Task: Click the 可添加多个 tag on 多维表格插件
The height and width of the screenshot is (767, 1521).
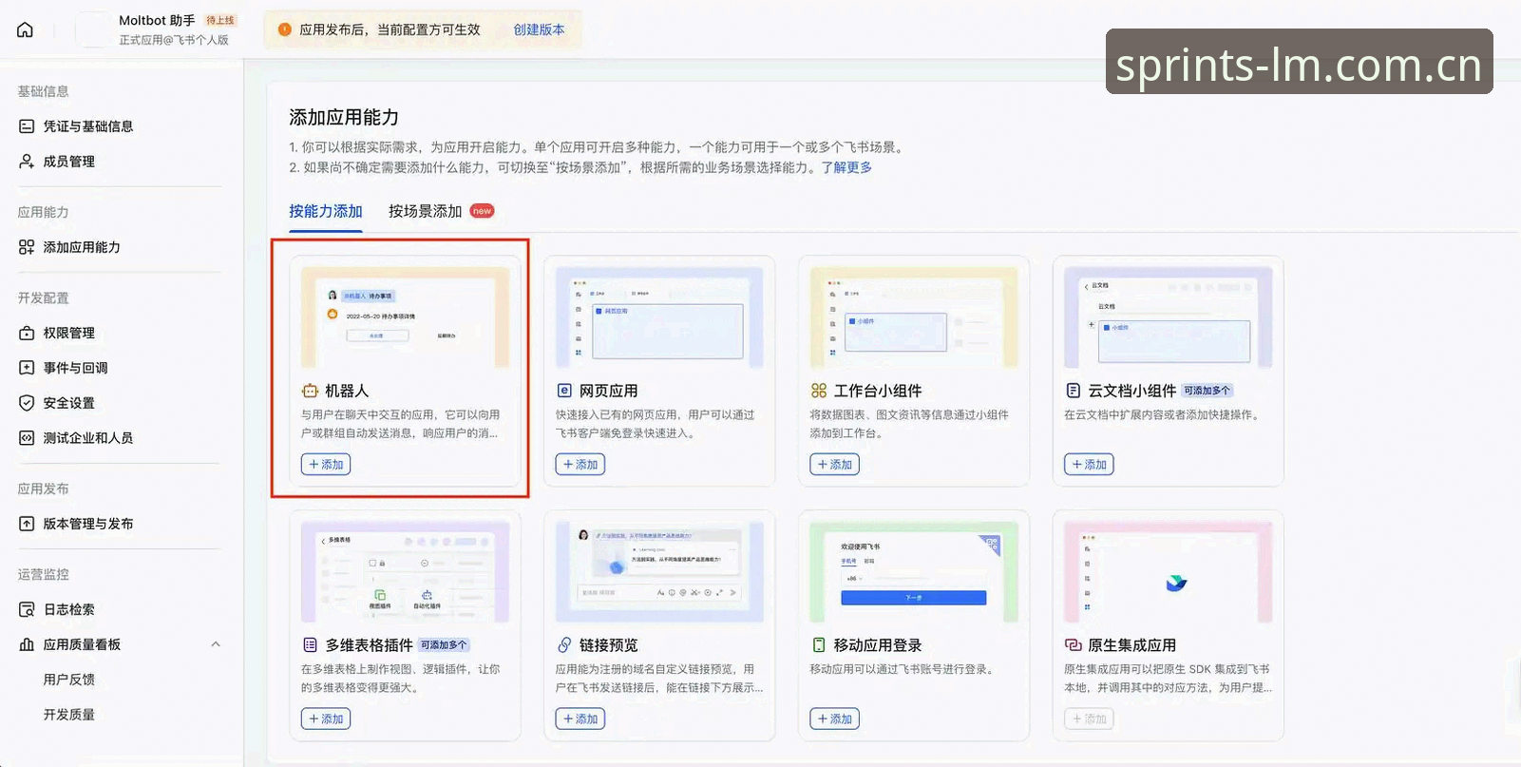Action: point(444,645)
